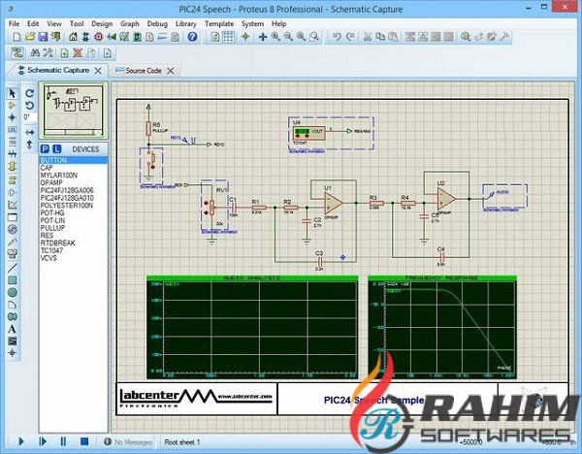The image size is (582, 454).
Task: Click the Rotate Clockwise icon
Action: [x=29, y=92]
